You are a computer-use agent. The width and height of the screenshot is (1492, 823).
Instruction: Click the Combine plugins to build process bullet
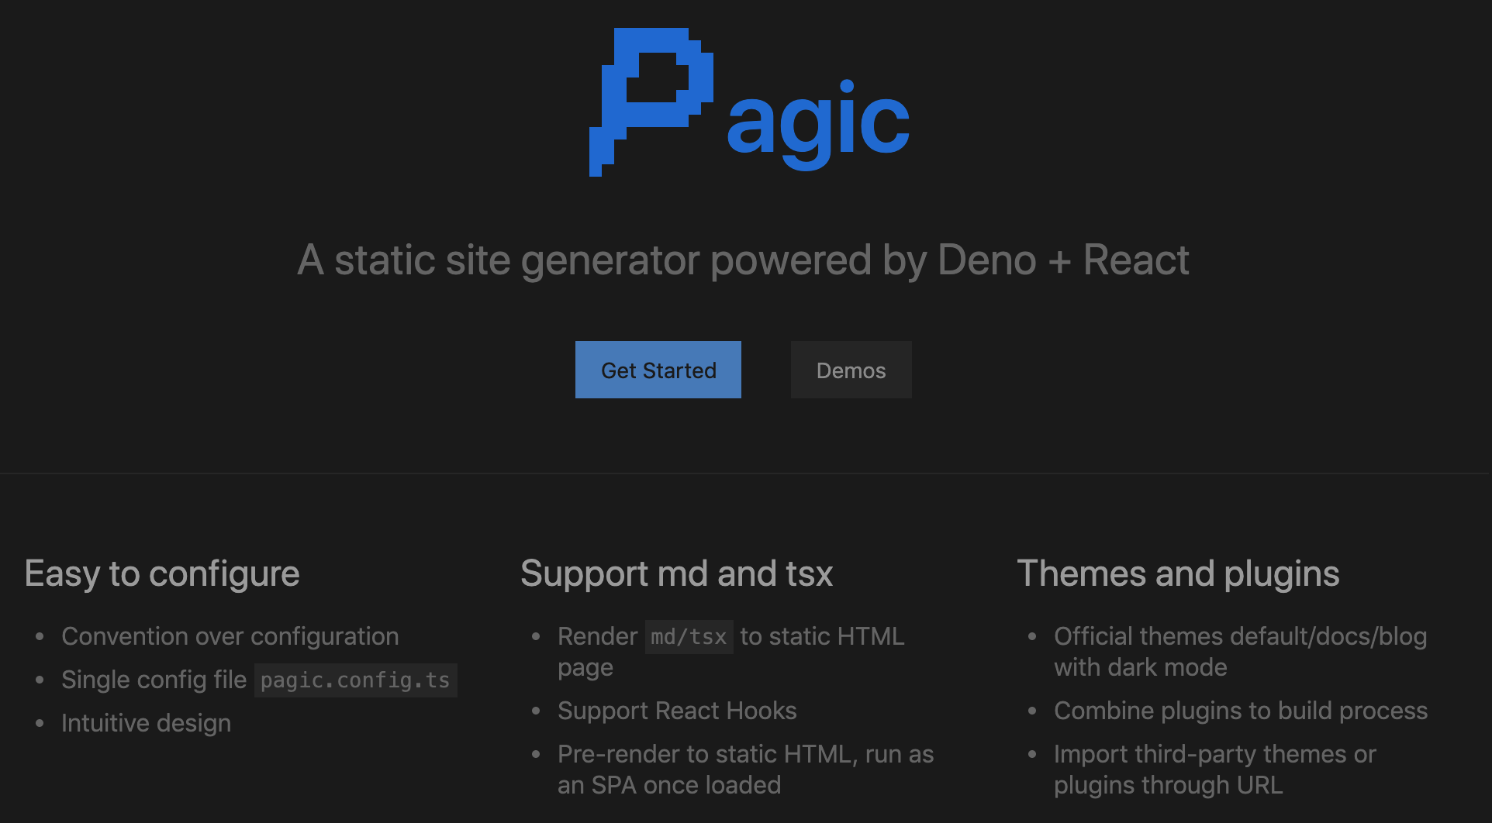pos(1241,710)
